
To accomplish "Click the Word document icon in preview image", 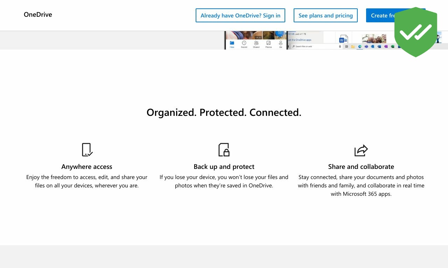I will click(344, 39).
